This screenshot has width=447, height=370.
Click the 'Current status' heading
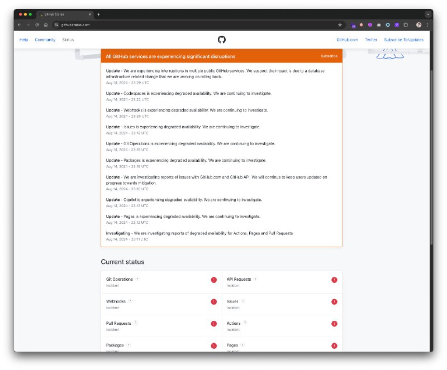(x=122, y=262)
